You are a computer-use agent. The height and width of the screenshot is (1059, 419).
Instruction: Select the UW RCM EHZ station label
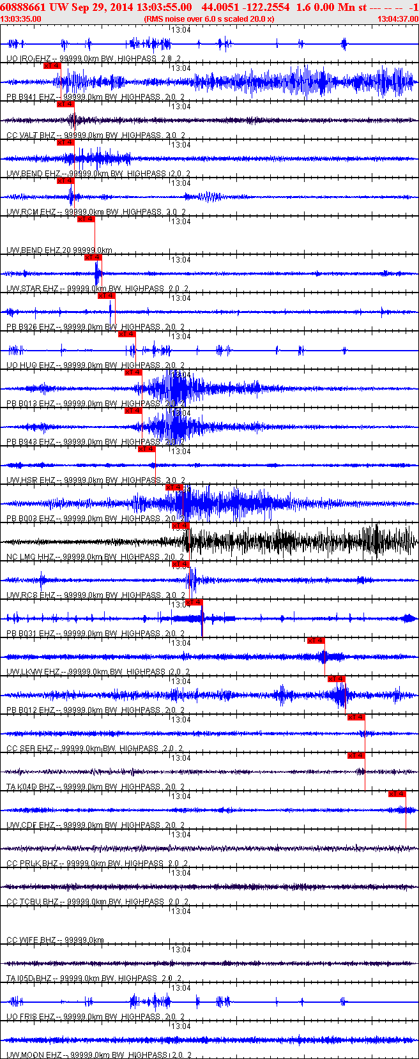[x=96, y=212]
